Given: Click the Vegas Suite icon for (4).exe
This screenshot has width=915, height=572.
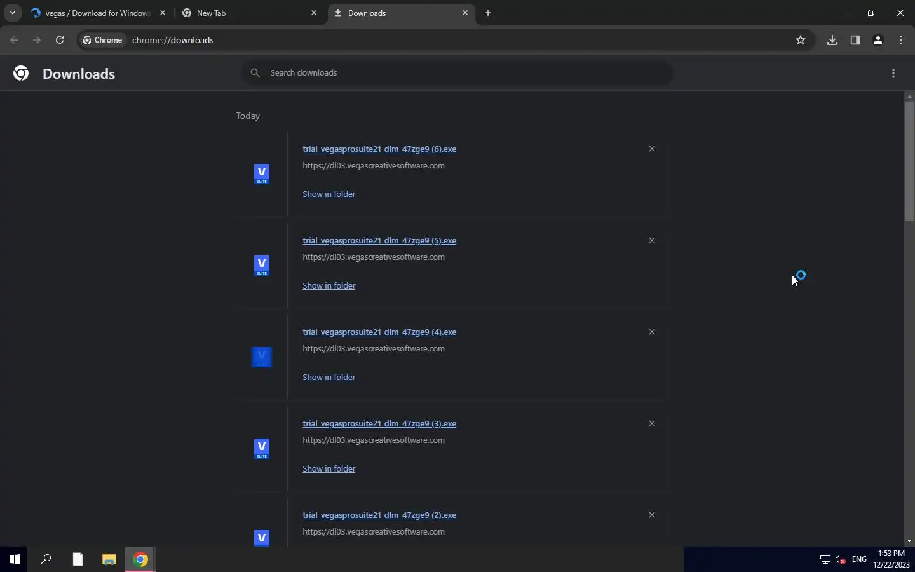Looking at the screenshot, I should (x=262, y=357).
